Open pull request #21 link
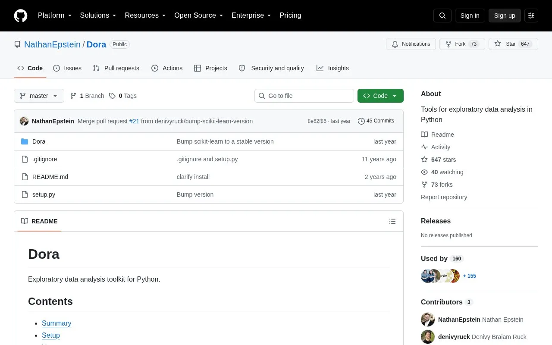 coord(134,121)
